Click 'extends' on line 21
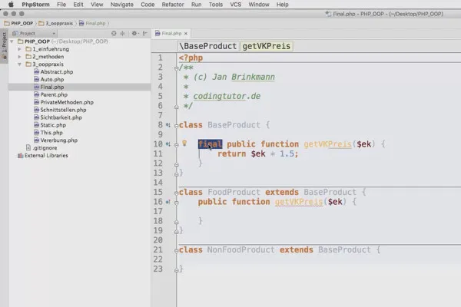The height and width of the screenshot is (307, 461). (296, 249)
